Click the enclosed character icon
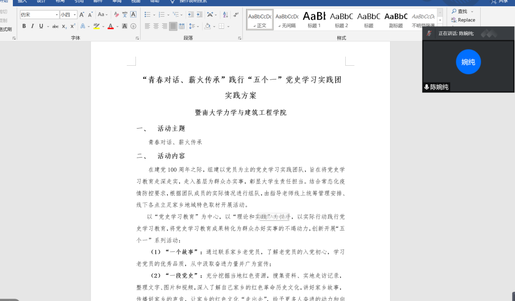This screenshot has height=301, width=515. point(134,26)
